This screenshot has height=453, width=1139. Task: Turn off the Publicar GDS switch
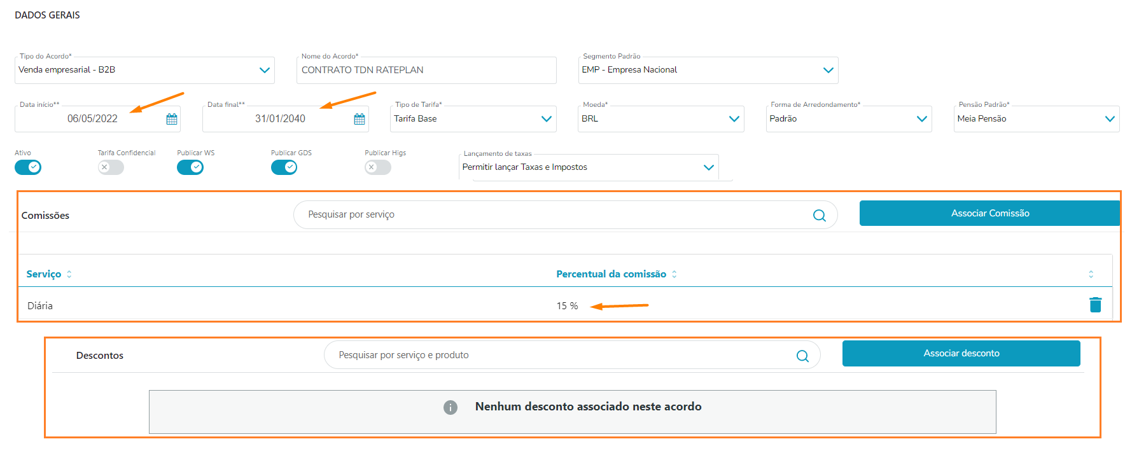284,167
